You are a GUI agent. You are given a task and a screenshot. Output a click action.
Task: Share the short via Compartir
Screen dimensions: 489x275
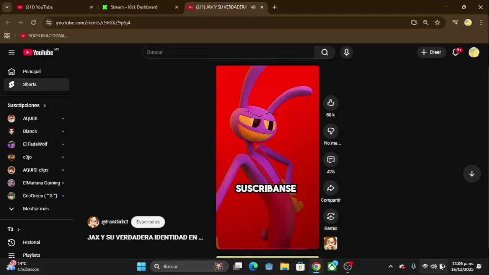pyautogui.click(x=331, y=188)
